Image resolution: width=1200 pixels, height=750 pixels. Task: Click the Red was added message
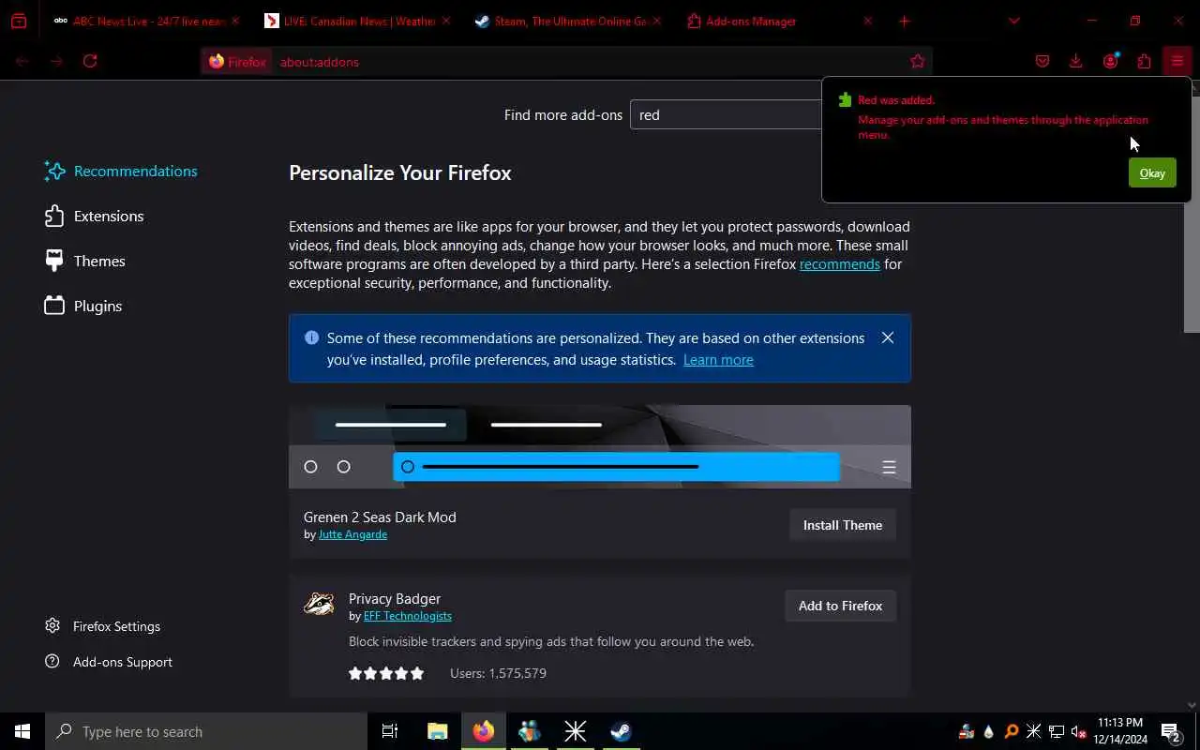(896, 99)
